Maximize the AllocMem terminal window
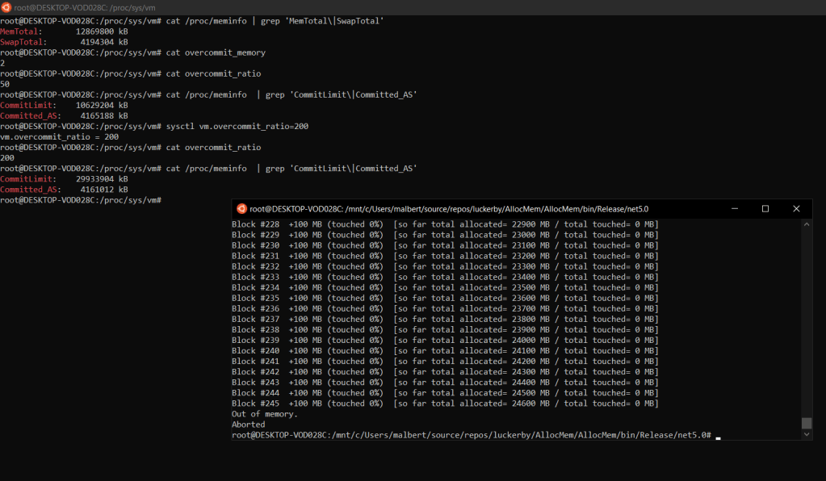 point(765,208)
